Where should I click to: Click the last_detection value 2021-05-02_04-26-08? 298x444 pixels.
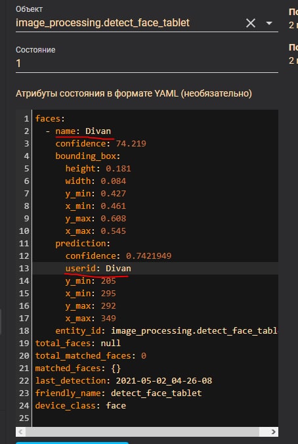(x=164, y=380)
